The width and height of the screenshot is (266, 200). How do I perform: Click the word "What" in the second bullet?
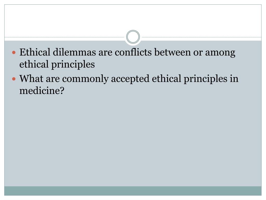click(x=31, y=79)
